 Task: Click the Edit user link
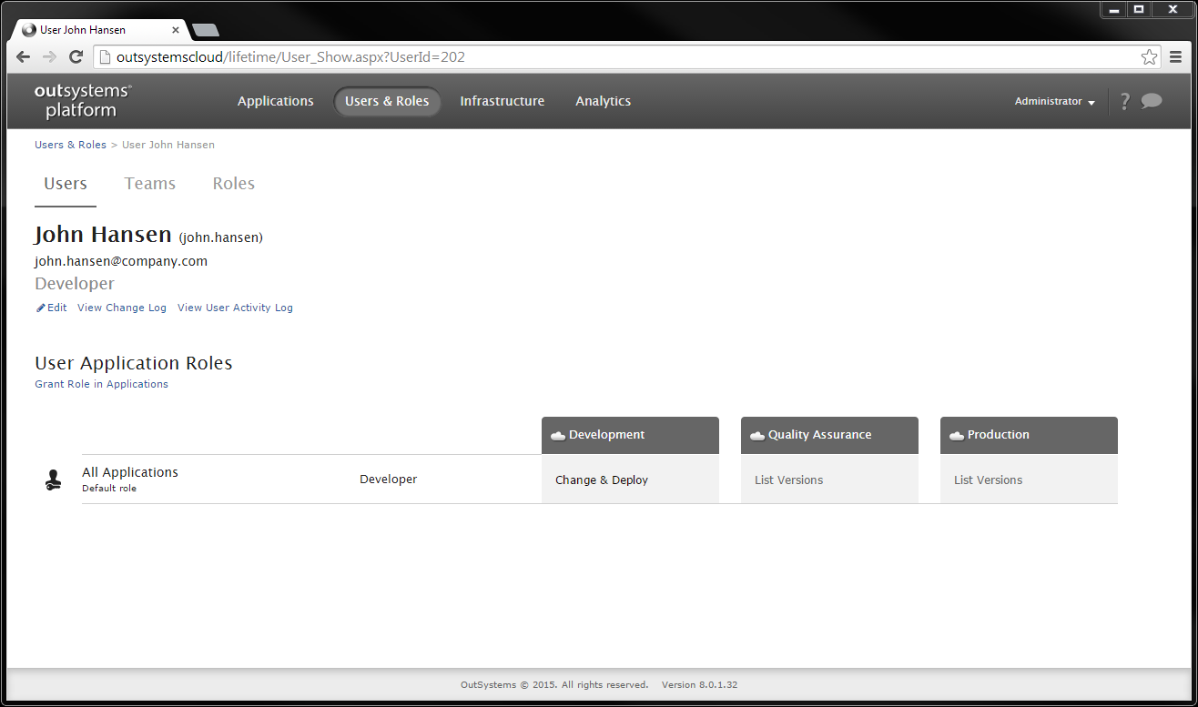(x=52, y=308)
